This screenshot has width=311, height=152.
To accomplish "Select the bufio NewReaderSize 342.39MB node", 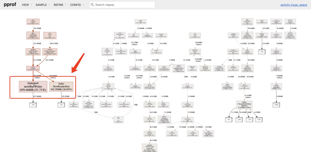I will [61, 86].
